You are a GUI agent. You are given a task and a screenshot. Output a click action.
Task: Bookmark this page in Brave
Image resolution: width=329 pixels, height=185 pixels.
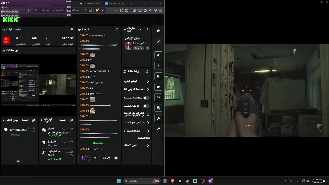coord(29,10)
